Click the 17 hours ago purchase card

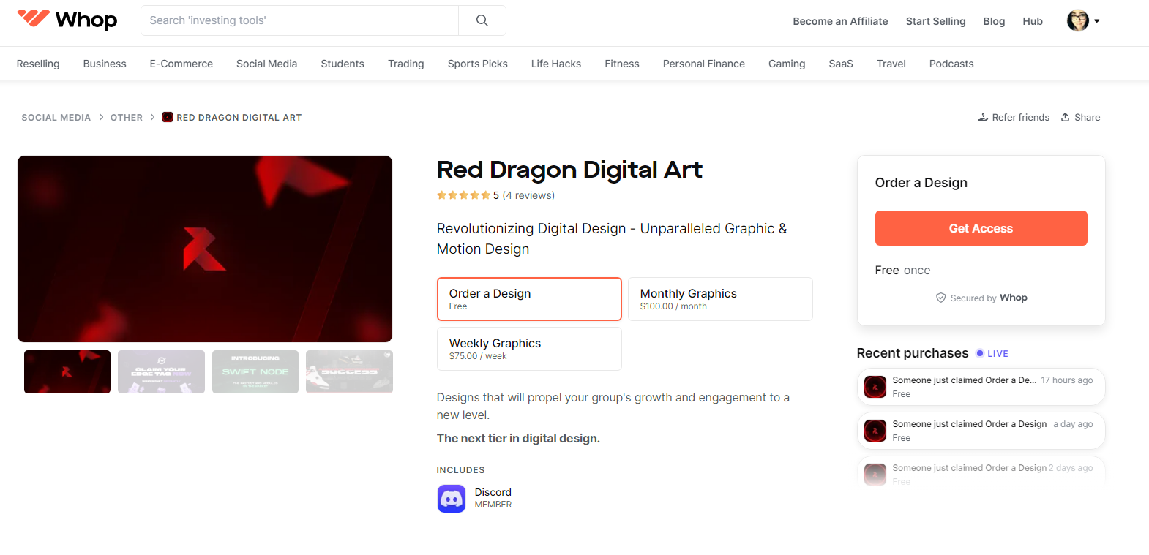pos(981,387)
